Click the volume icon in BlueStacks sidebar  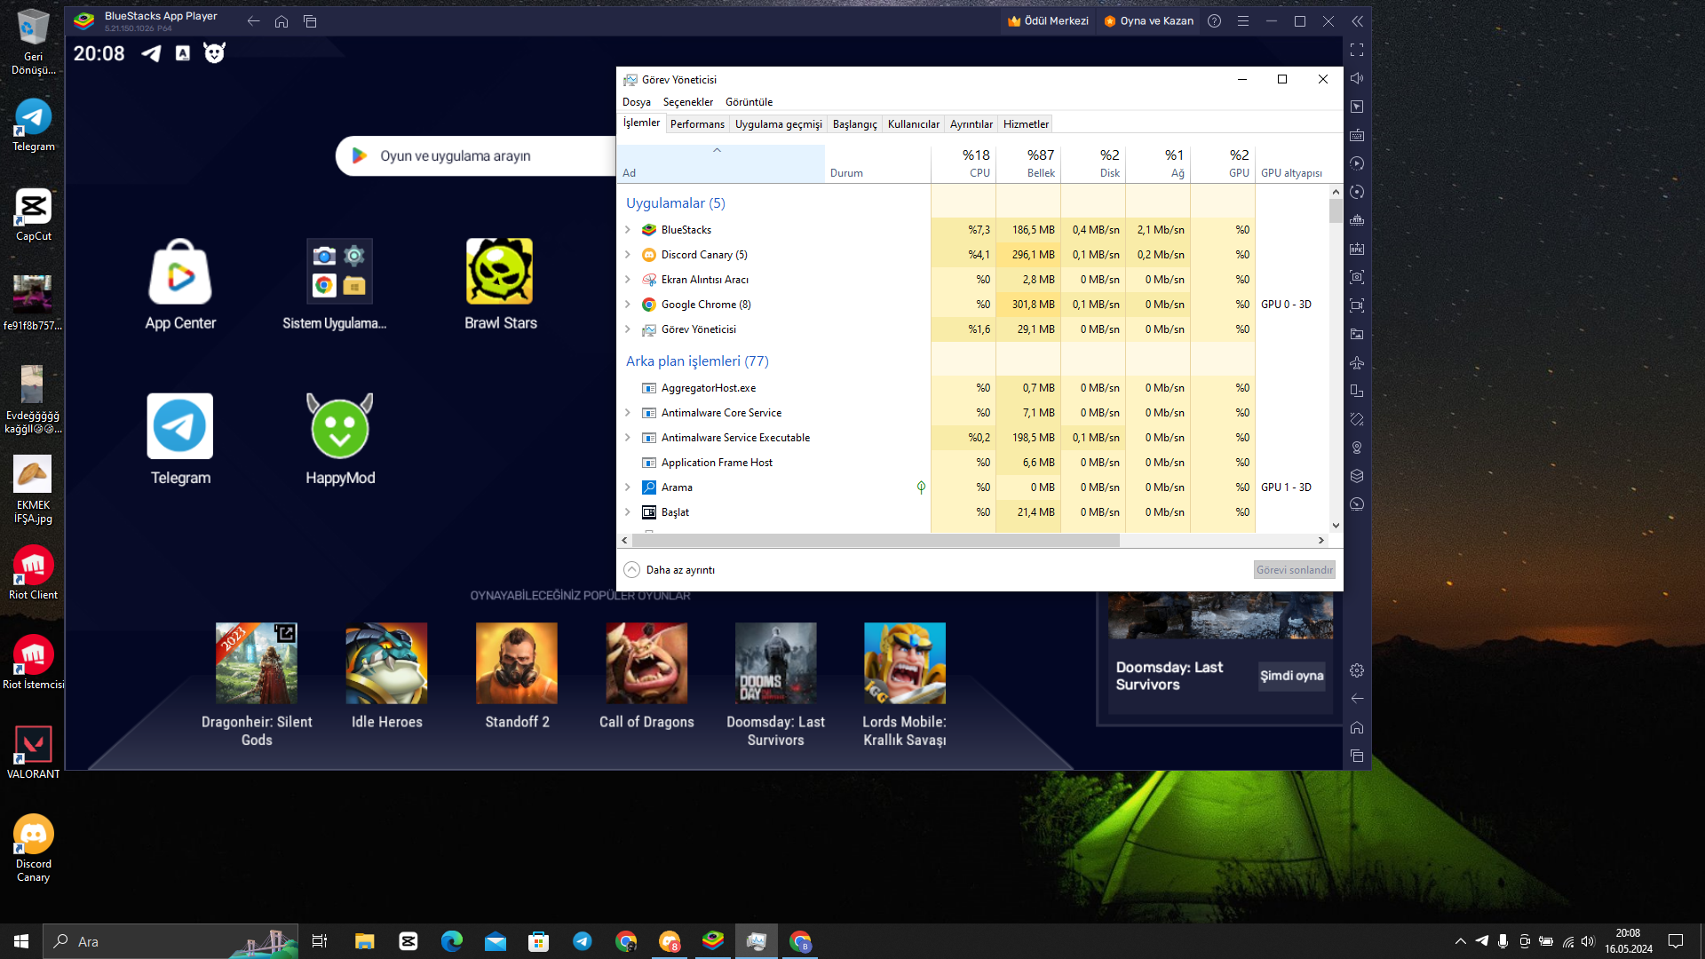[x=1357, y=78]
